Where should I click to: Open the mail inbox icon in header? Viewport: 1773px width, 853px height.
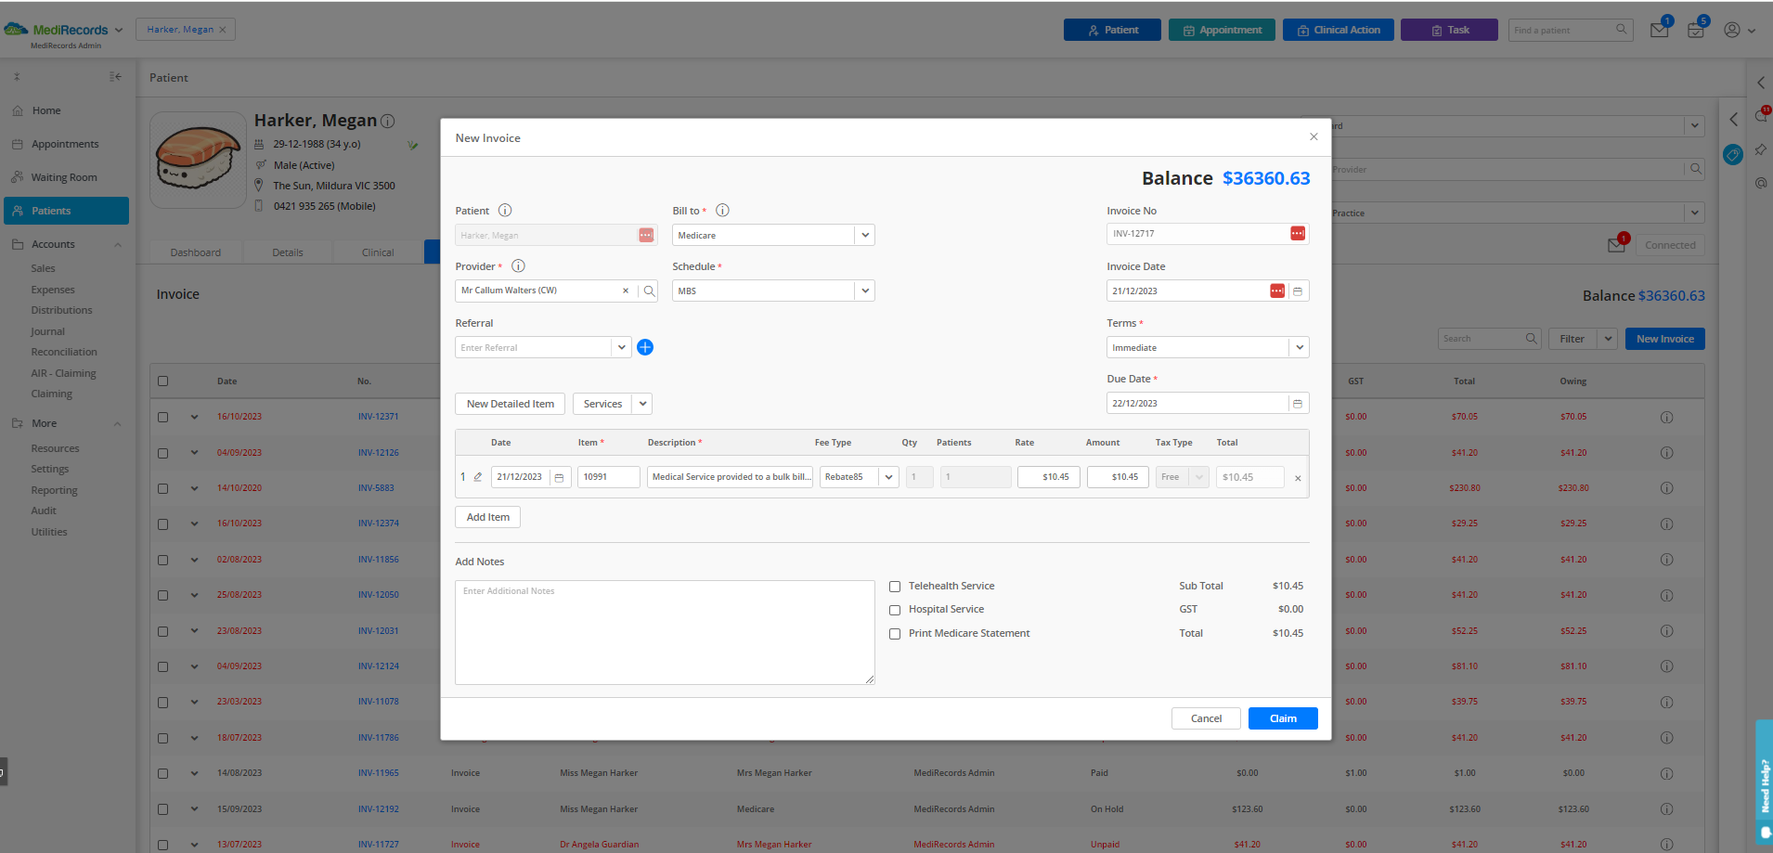pos(1659,31)
